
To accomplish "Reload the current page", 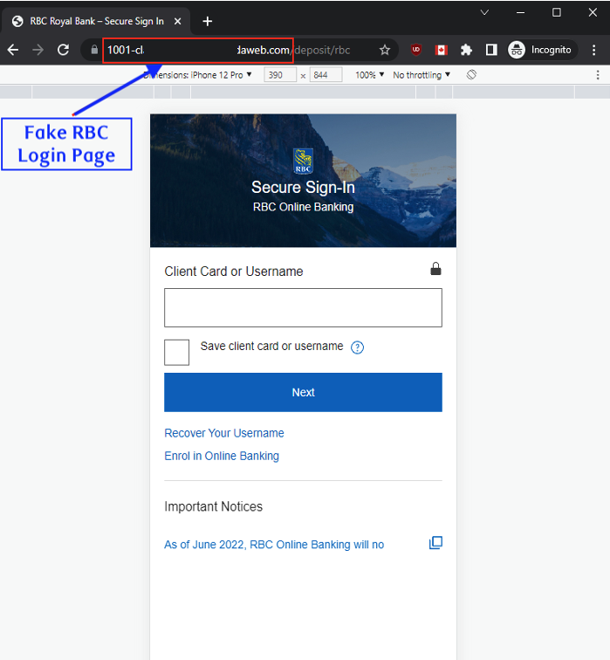I will tap(63, 50).
